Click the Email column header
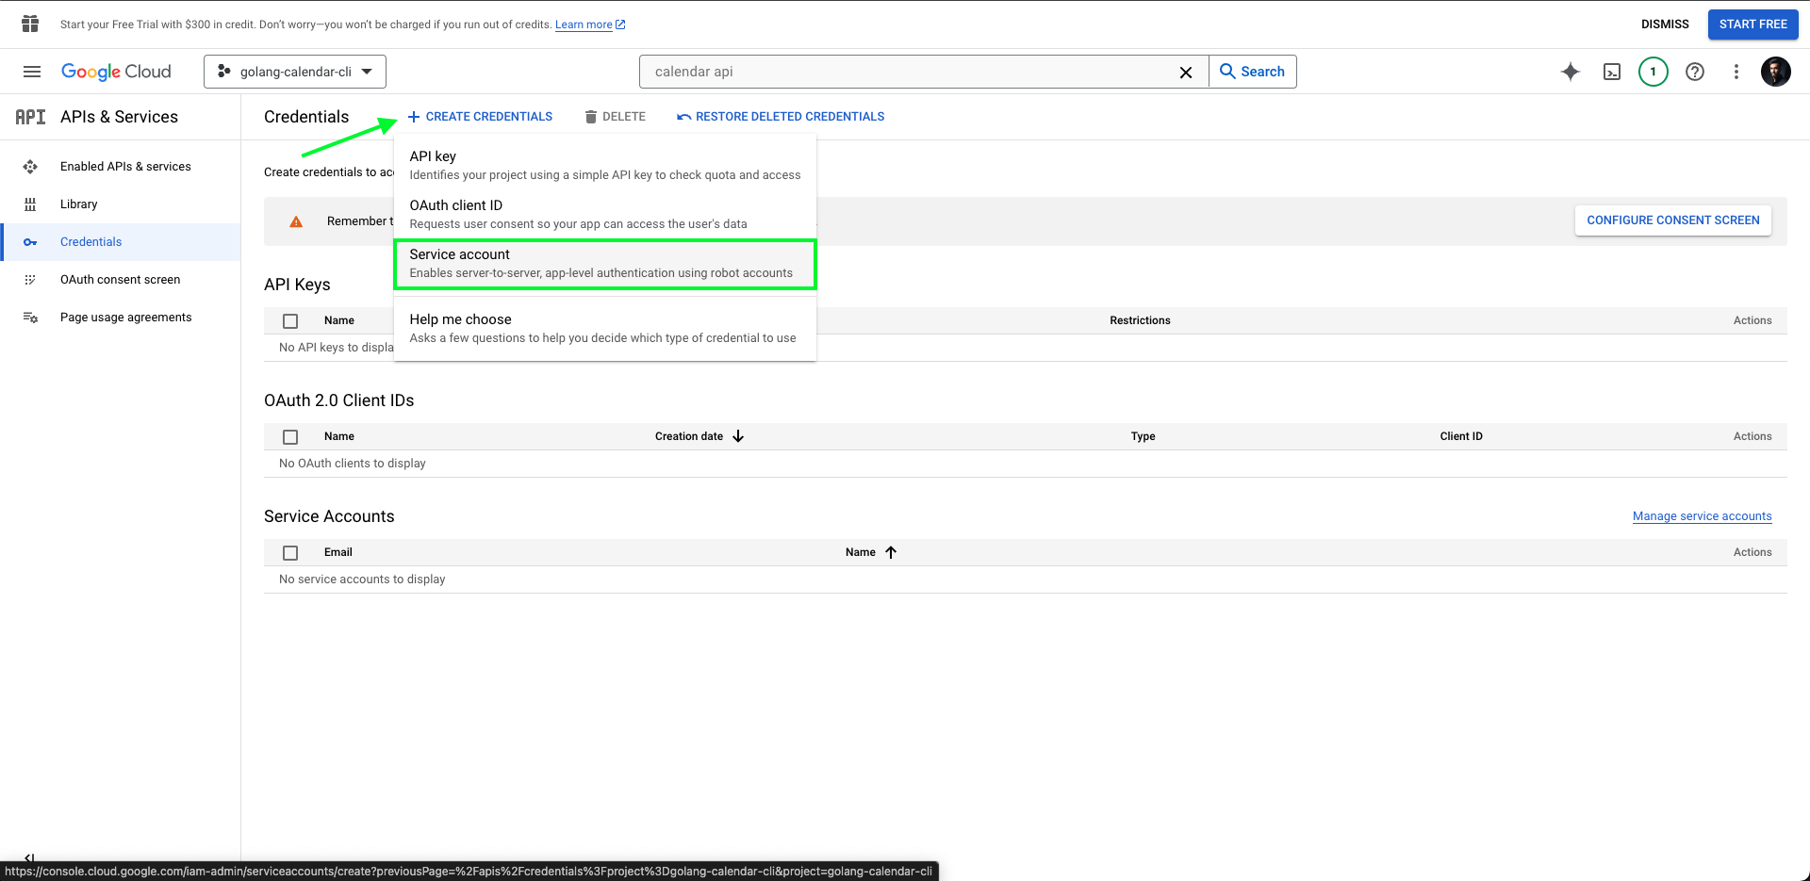Screen dimensions: 1810x881 pos(338,552)
